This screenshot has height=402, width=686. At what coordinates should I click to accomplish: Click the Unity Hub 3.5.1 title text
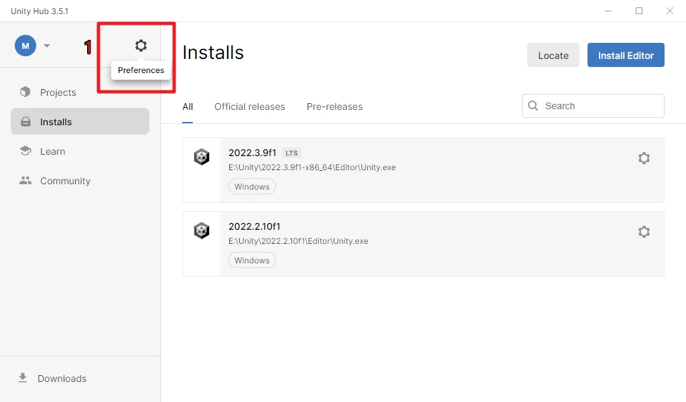40,11
